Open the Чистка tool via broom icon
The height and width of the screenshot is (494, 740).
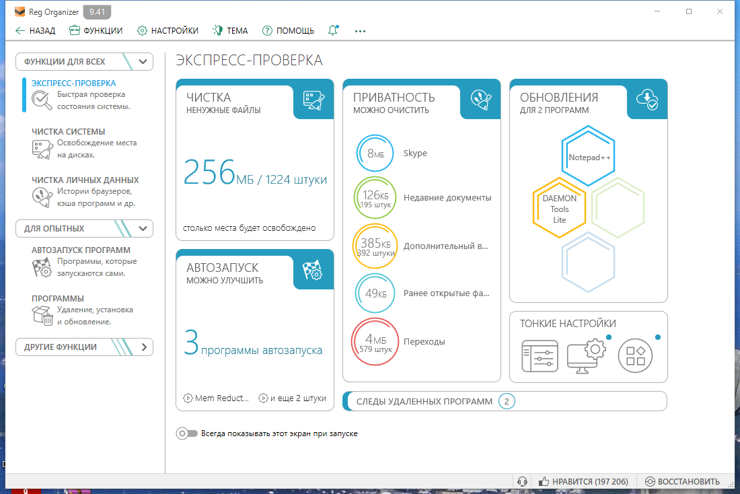[313, 100]
